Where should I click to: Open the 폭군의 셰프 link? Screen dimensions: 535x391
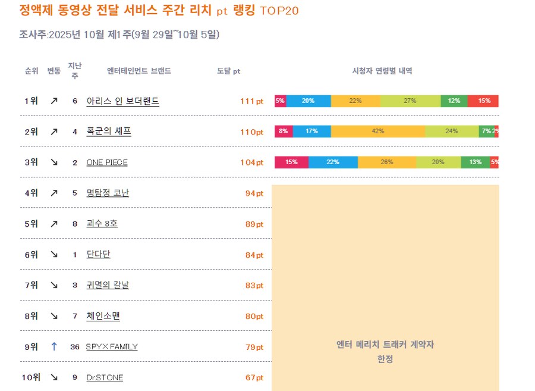click(x=109, y=132)
